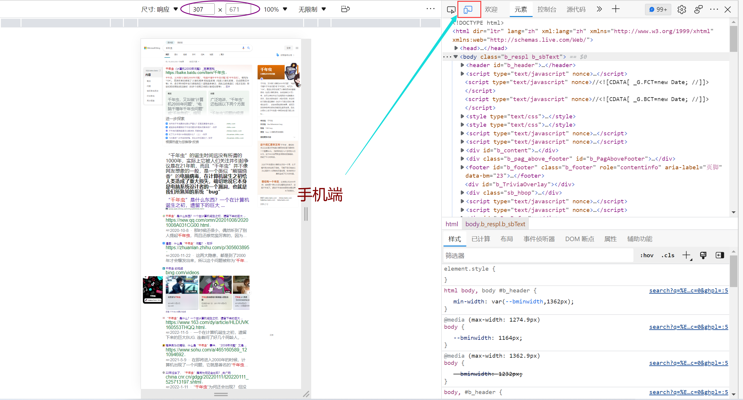Click the 99+ issues badge
Viewport: 743px width, 400px height.
pyautogui.click(x=658, y=10)
